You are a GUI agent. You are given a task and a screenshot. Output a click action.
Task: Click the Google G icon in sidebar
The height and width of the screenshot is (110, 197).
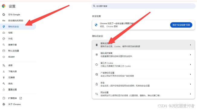pyautogui.click(x=4, y=15)
